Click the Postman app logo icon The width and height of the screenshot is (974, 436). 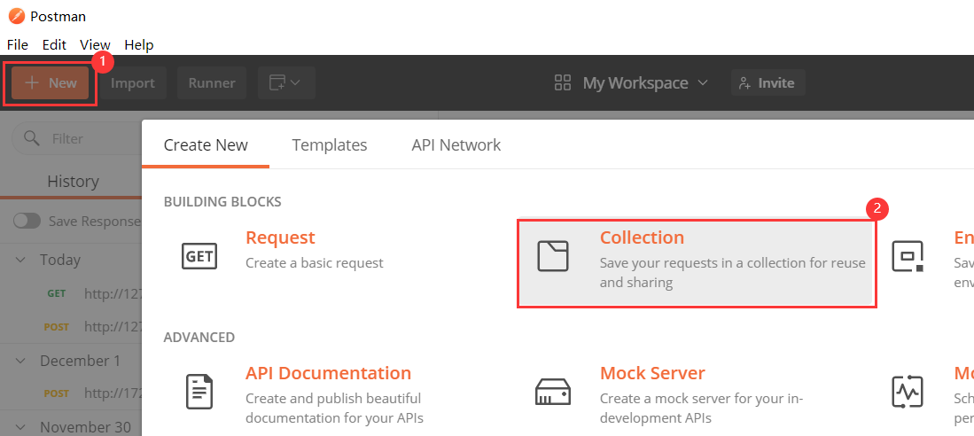[x=17, y=16]
